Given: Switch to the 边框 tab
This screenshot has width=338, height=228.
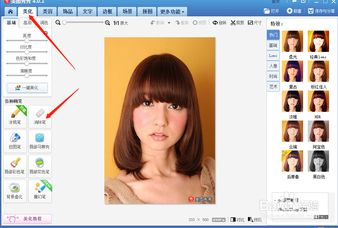Looking at the screenshot, I should click(x=107, y=11).
